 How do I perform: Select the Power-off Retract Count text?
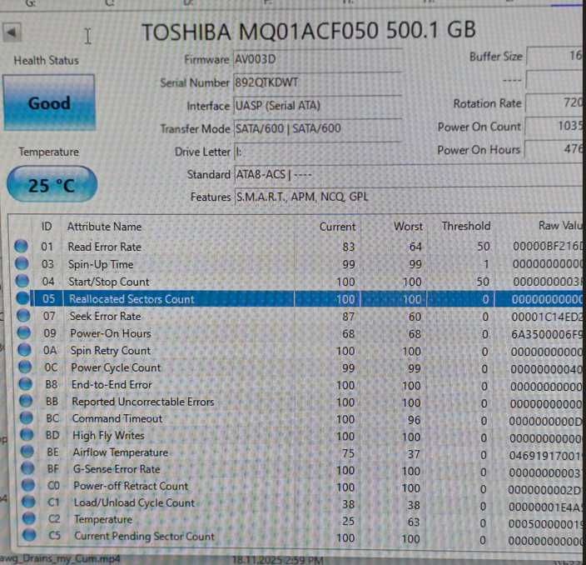(131, 486)
